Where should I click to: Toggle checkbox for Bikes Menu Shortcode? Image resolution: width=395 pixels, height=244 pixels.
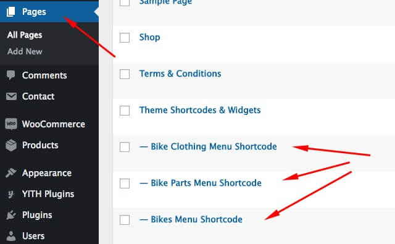125,220
